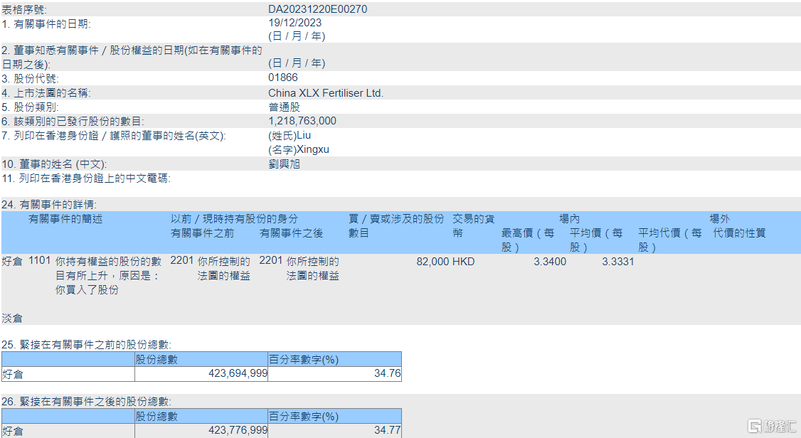Click the 有關事件之前 sub-header
The width and height of the screenshot is (801, 438).
tap(202, 233)
